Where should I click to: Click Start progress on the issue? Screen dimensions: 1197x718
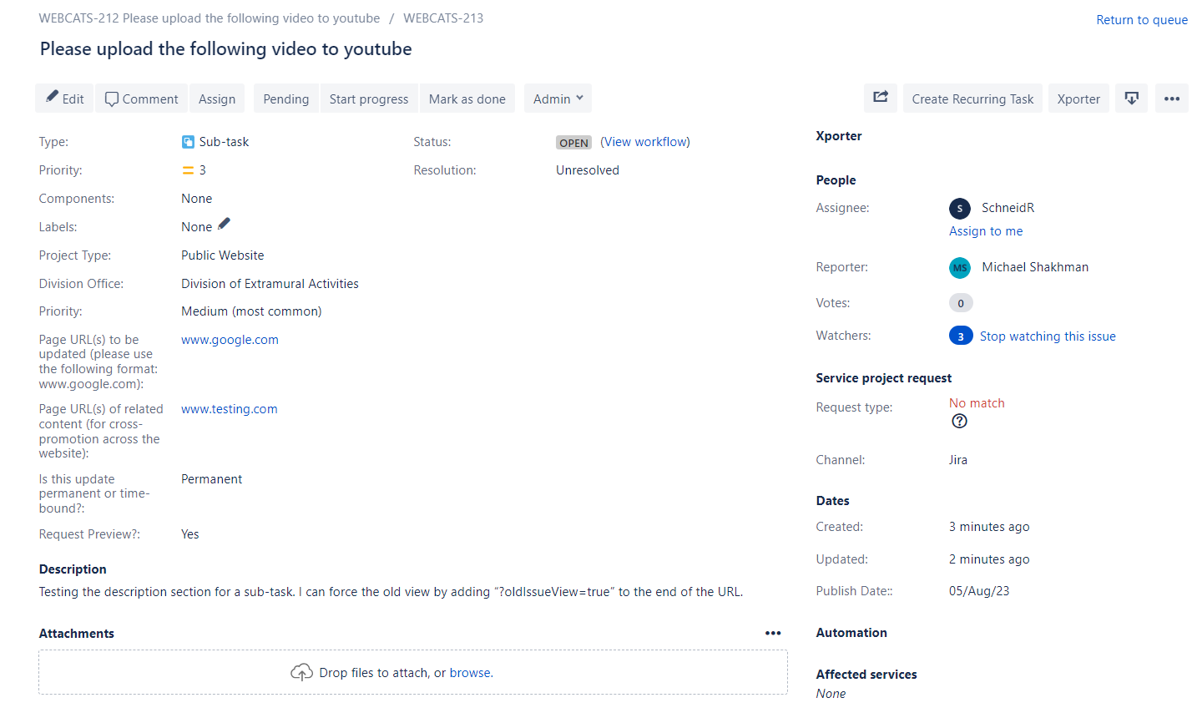click(368, 98)
